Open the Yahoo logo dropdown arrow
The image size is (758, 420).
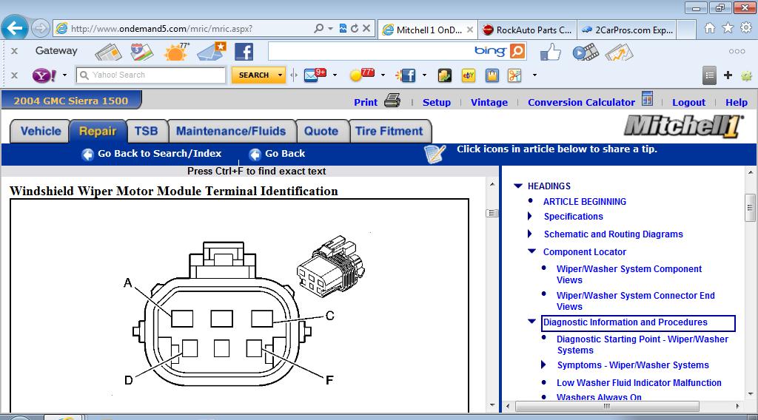coord(64,75)
